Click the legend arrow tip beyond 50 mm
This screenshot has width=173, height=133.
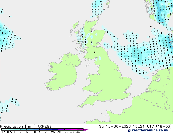pos(87,129)
